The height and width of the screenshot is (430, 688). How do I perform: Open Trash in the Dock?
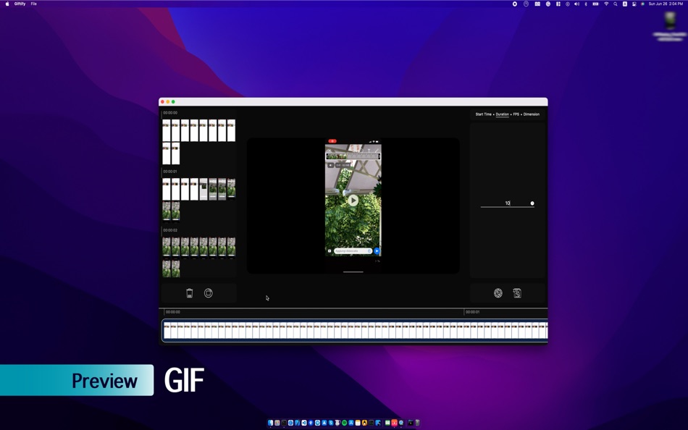tap(417, 423)
